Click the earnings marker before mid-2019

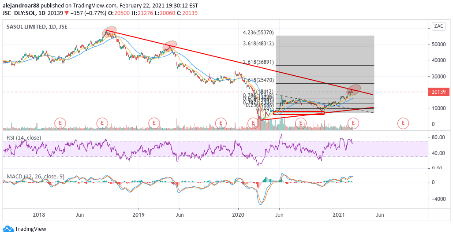coord(154,123)
